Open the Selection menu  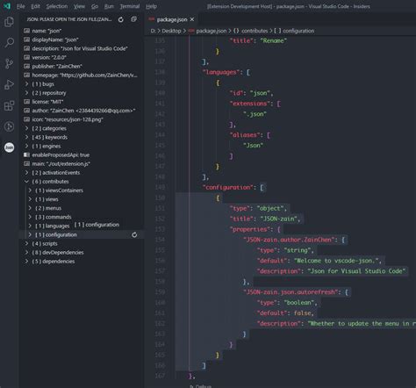coord(57,6)
